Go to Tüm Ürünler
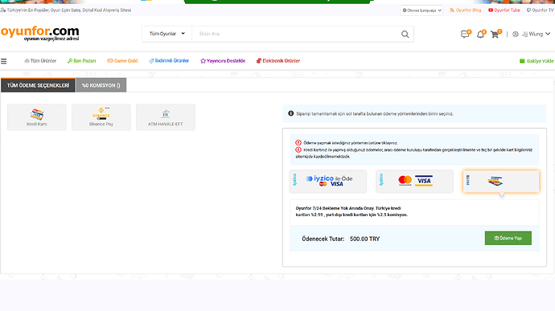 point(40,61)
